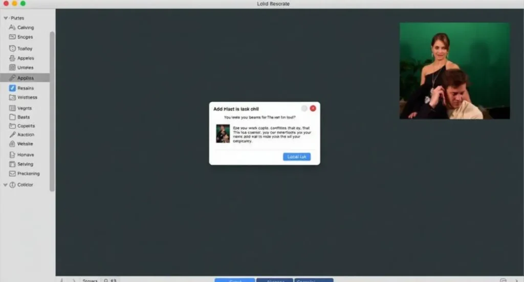
Task: Open the couple photo in the canvas
Action: point(455,70)
